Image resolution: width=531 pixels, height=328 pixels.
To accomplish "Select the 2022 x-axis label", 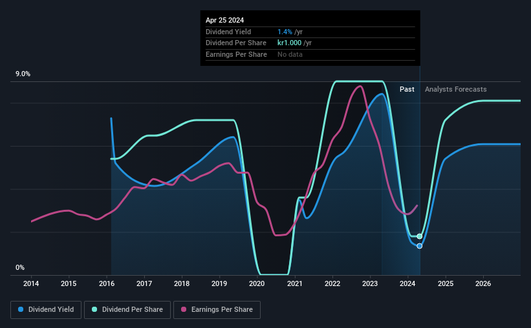I will coord(332,283).
